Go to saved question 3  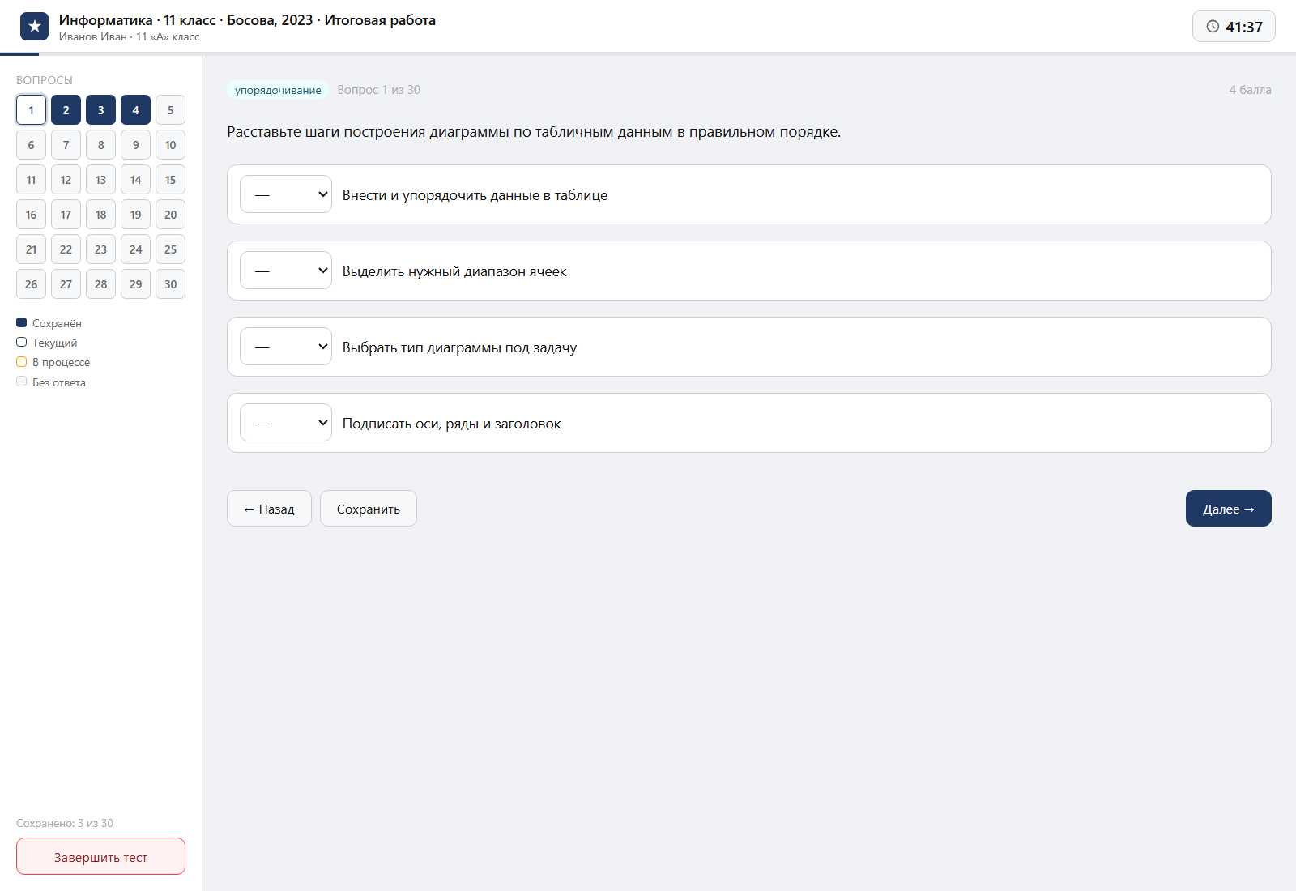(100, 110)
